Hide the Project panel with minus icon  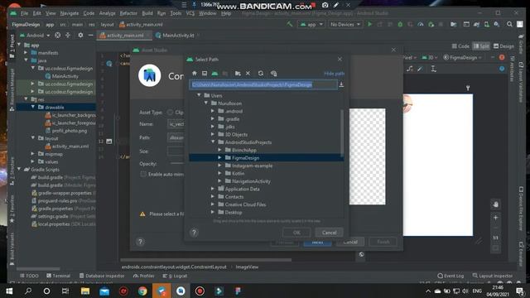(x=90, y=35)
